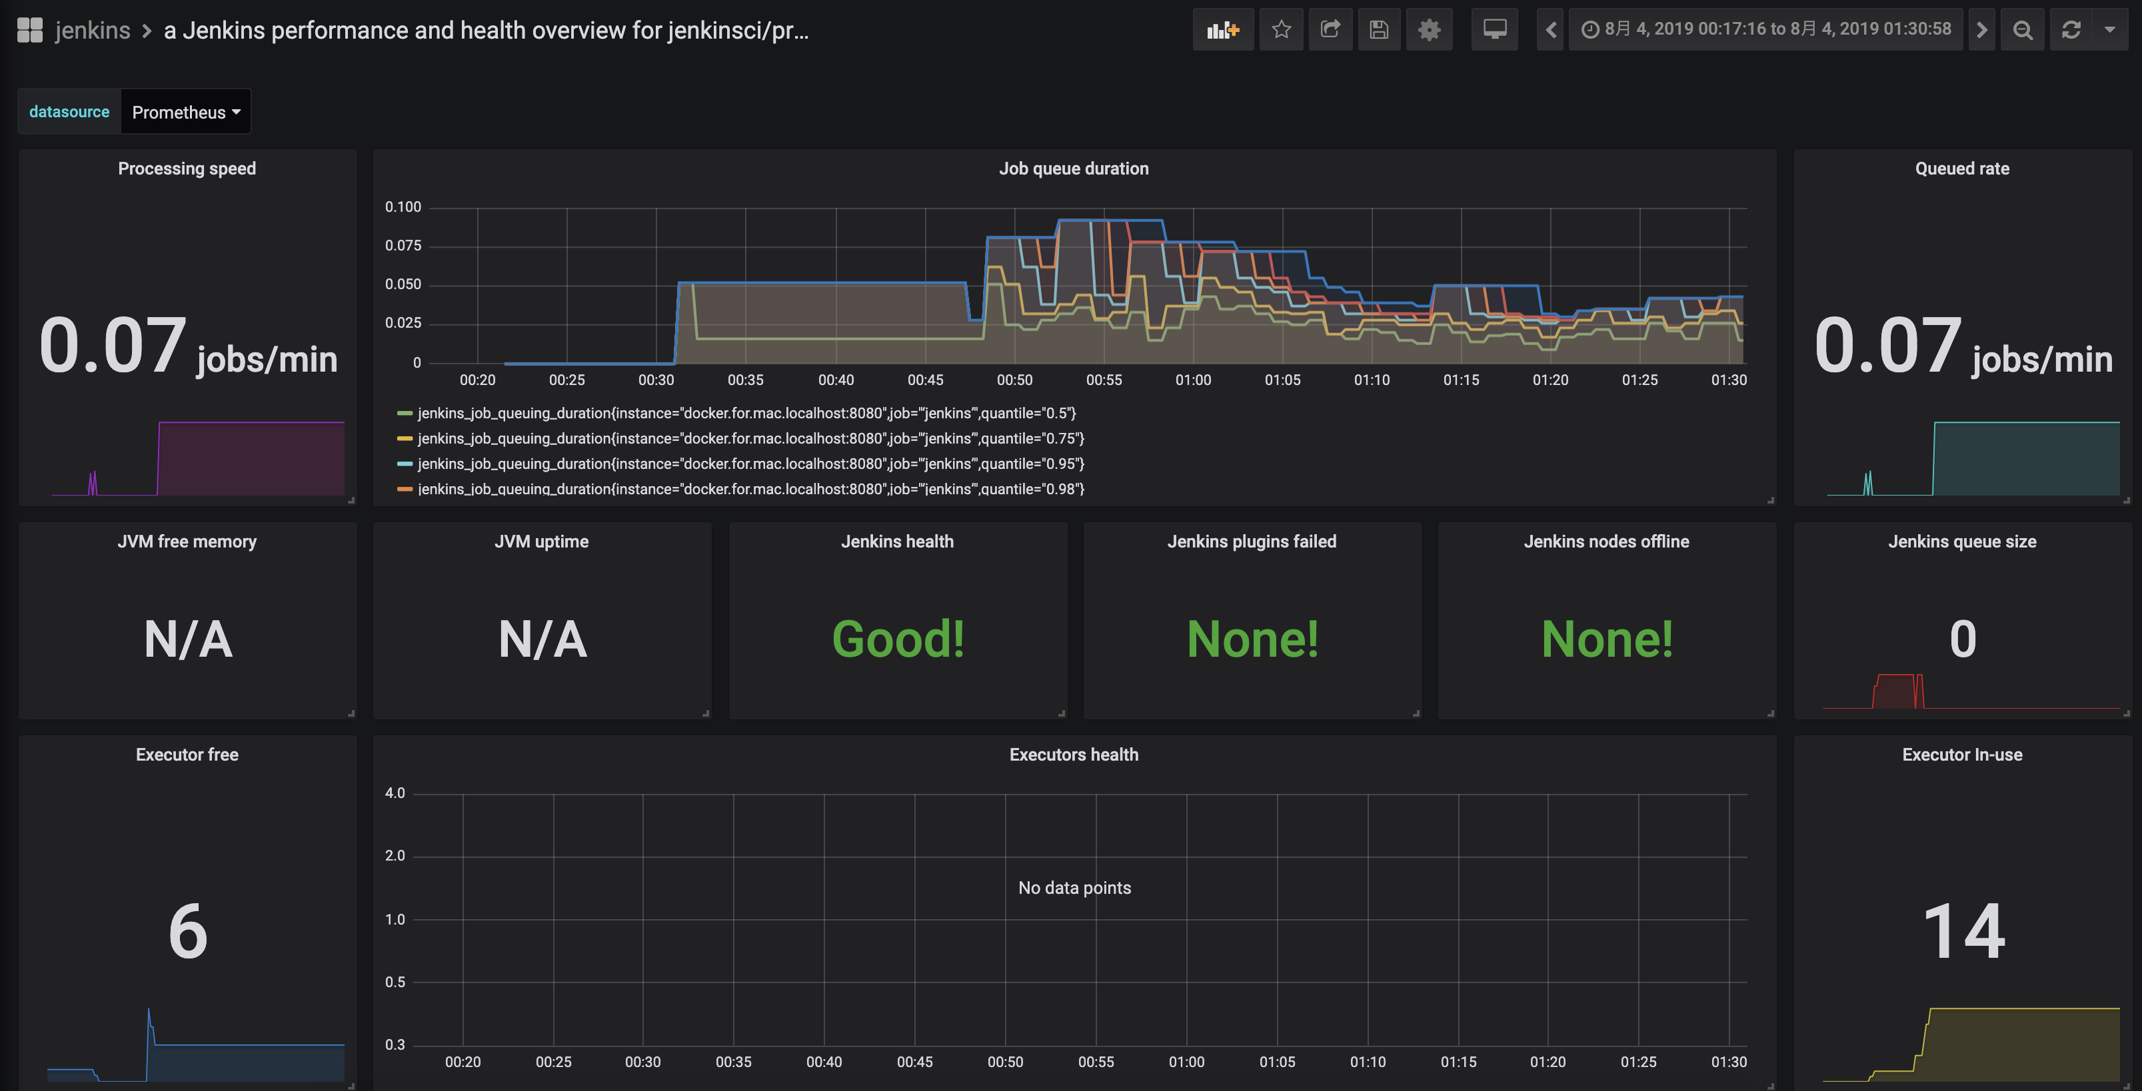This screenshot has height=1091, width=2142.
Task: Open the Executors health panel menu
Action: pos(1074,755)
